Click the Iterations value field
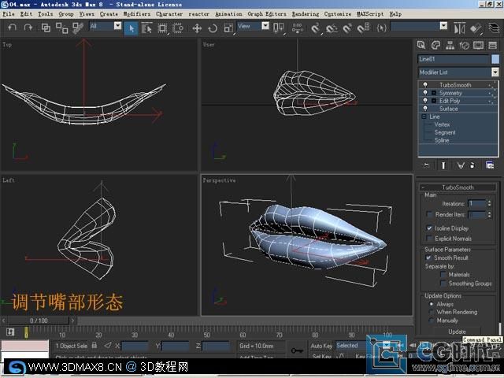 click(x=476, y=203)
